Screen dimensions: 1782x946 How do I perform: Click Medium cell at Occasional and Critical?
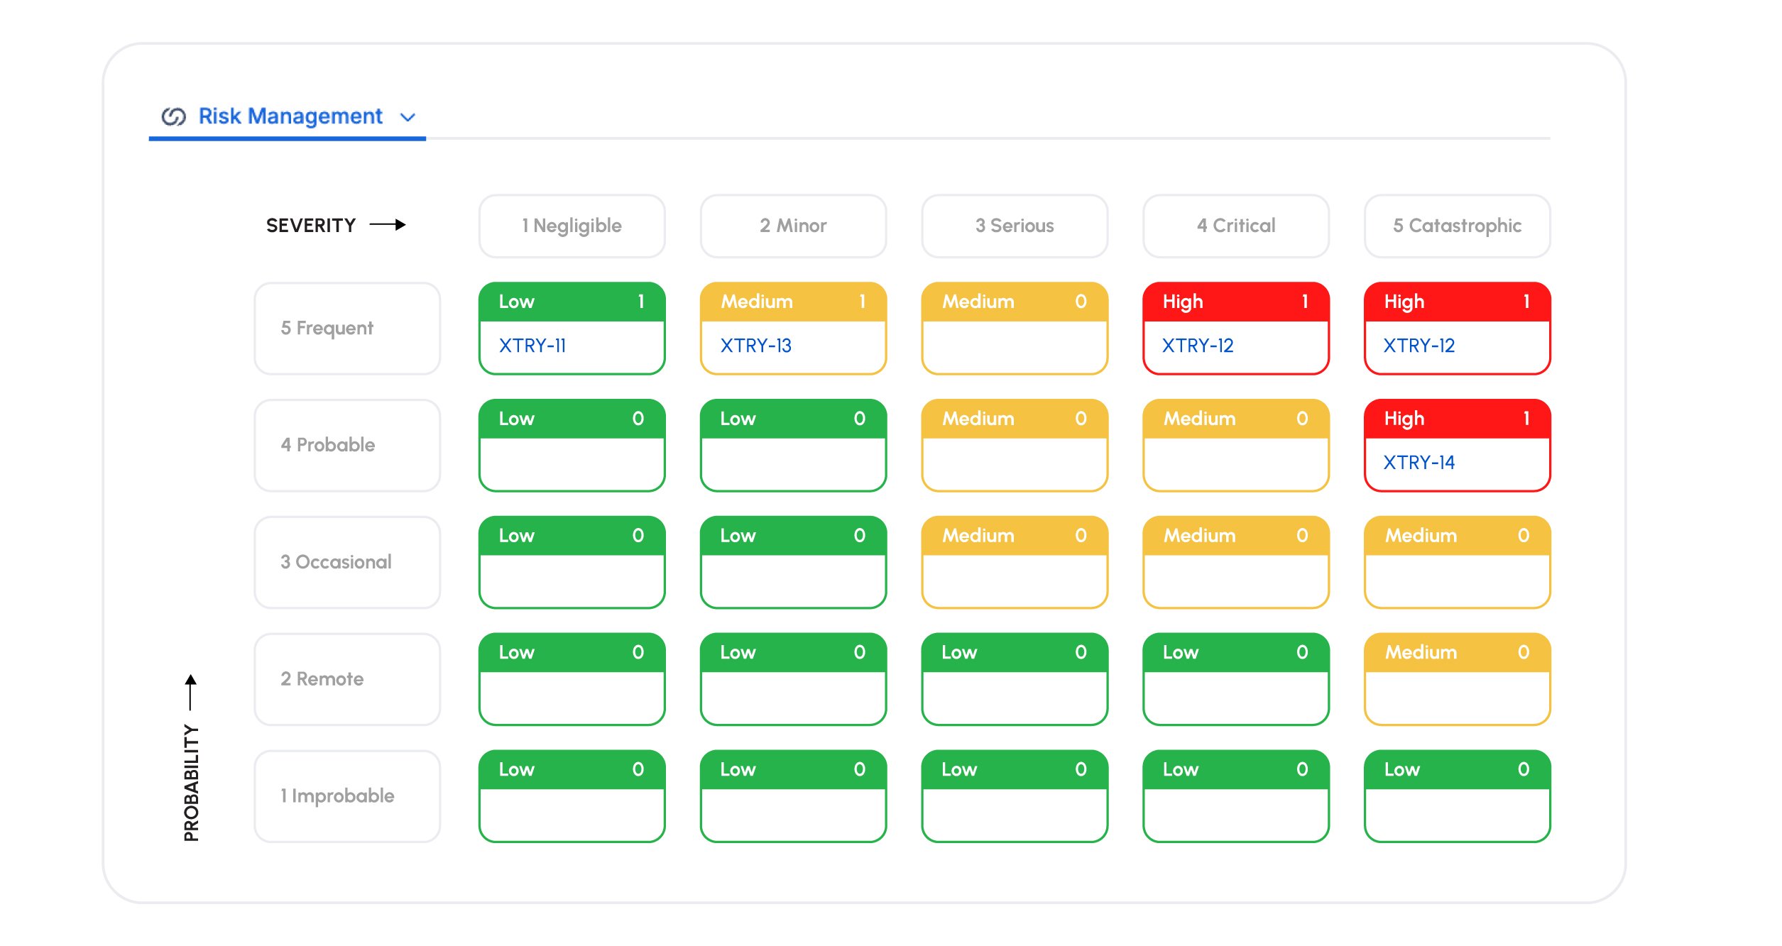point(1236,563)
